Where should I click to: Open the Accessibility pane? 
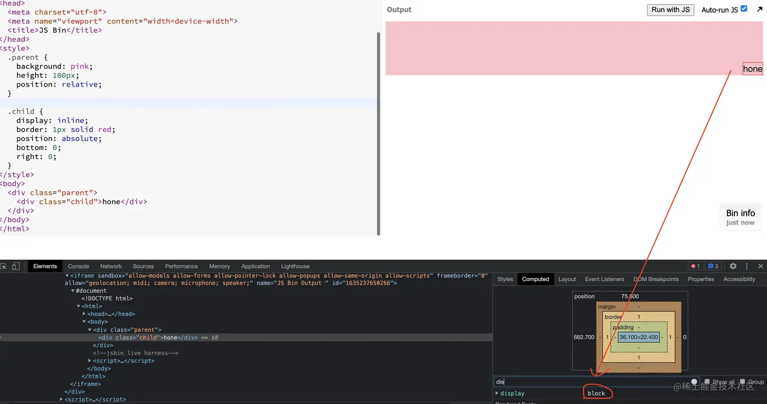[x=739, y=279]
